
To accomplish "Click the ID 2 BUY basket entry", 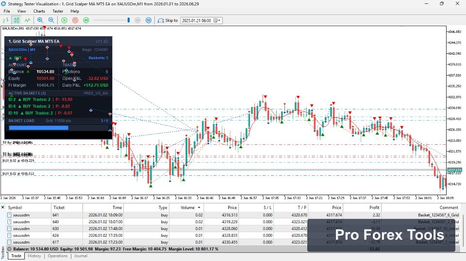I will point(40,99).
